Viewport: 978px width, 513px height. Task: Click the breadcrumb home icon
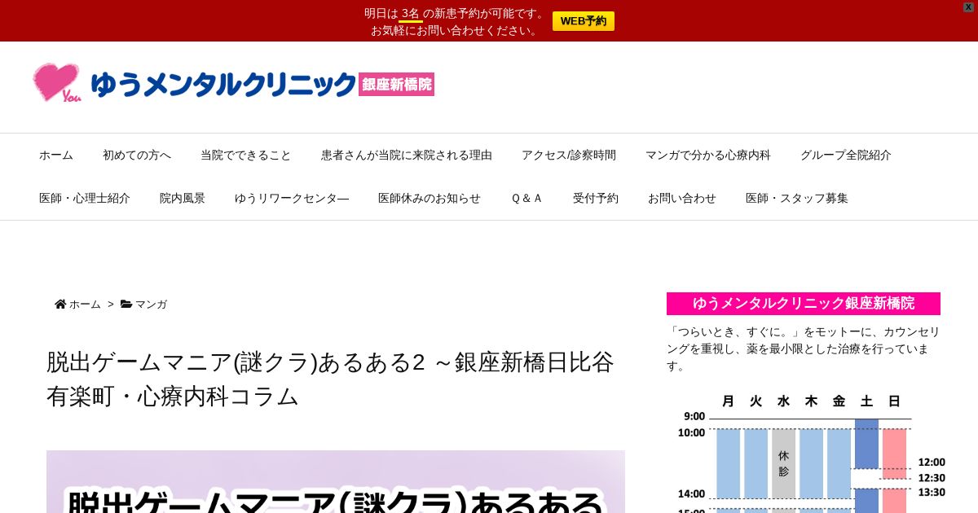click(x=60, y=304)
